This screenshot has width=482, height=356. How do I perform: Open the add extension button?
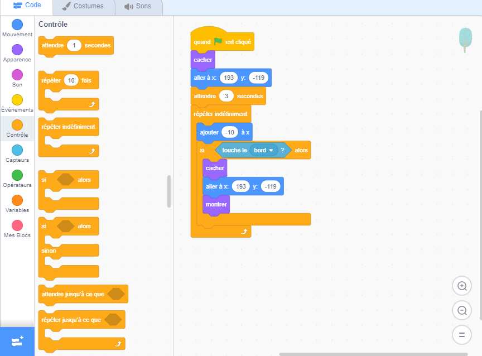[17, 341]
